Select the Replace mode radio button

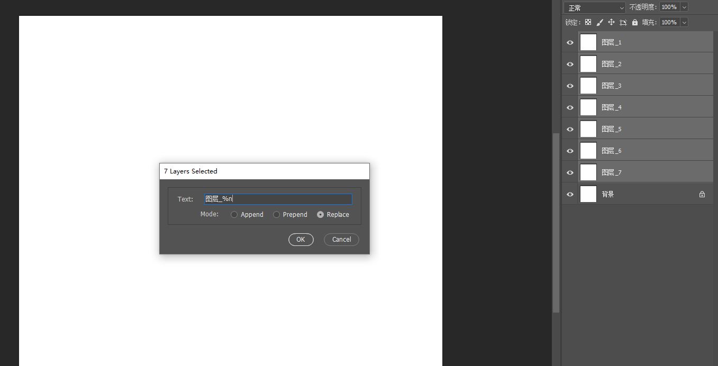click(321, 215)
